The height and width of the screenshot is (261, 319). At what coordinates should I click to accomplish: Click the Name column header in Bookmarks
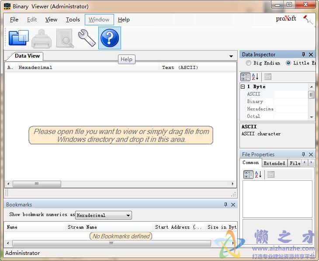(x=35, y=227)
